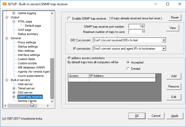
Task: Open Startup settings in the tree
Action: click(x=28, y=47)
